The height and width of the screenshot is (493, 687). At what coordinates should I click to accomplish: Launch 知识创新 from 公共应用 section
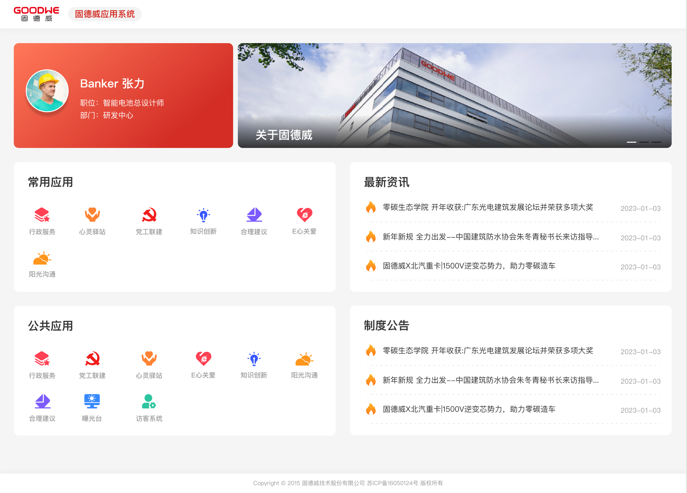pos(254,365)
